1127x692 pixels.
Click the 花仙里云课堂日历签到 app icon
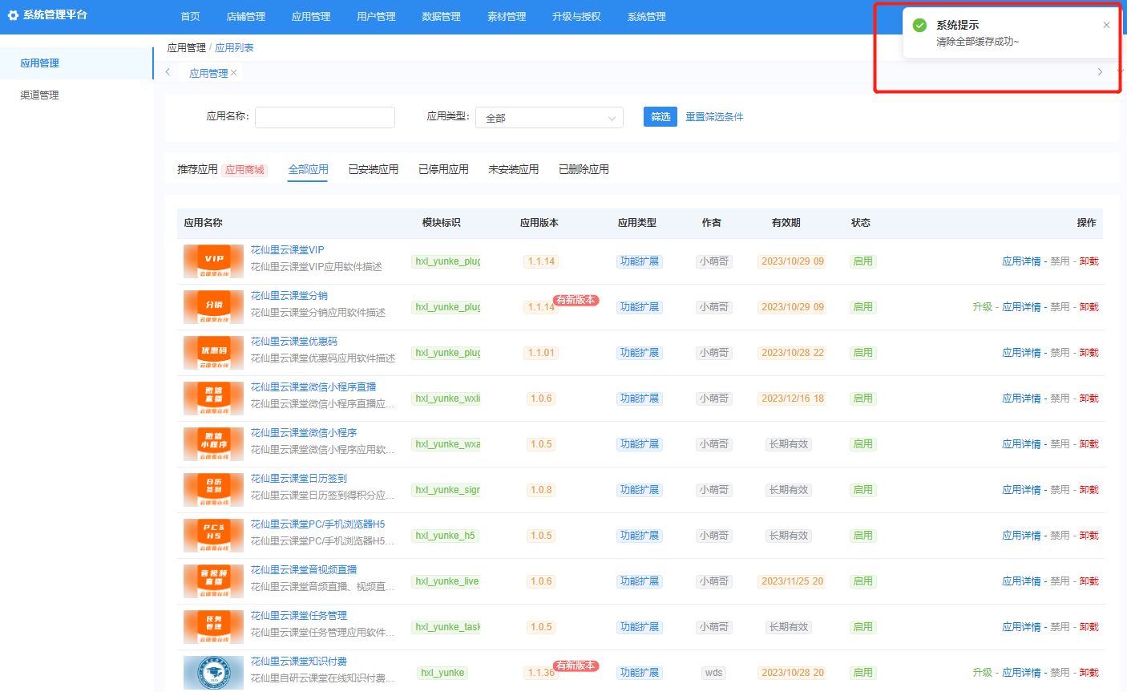click(x=213, y=490)
